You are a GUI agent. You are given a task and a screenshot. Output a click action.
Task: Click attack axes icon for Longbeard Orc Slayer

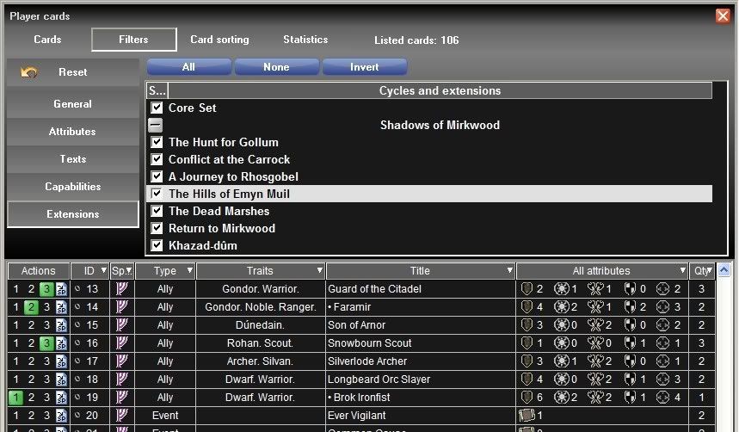(595, 380)
